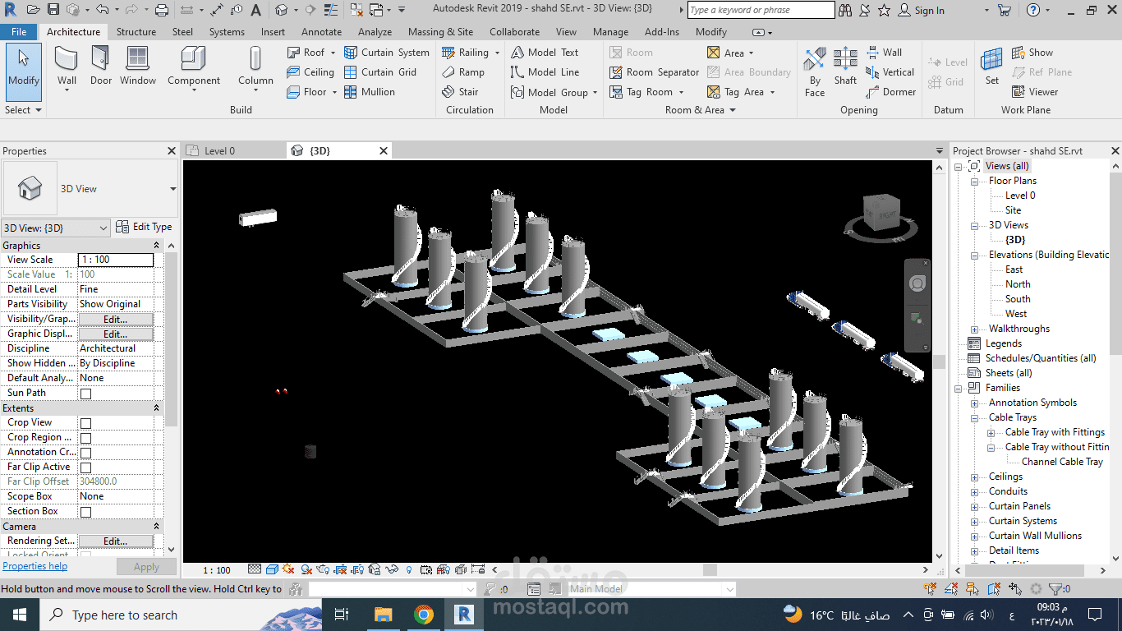Viewport: 1122px width, 631px height.
Task: Open the Collaborate ribbon tab
Action: pyautogui.click(x=514, y=32)
